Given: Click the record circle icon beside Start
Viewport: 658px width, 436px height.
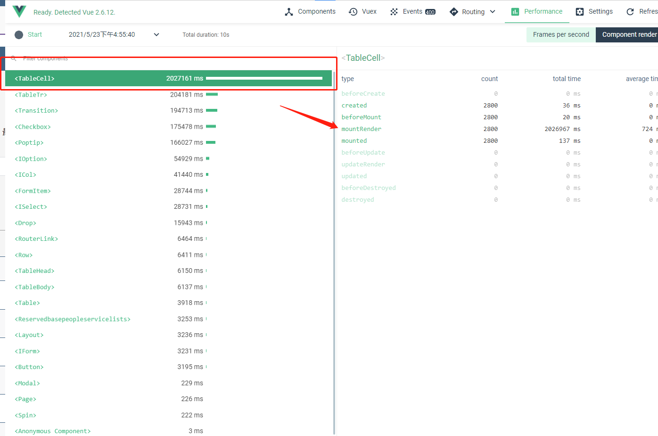Looking at the screenshot, I should pos(19,35).
